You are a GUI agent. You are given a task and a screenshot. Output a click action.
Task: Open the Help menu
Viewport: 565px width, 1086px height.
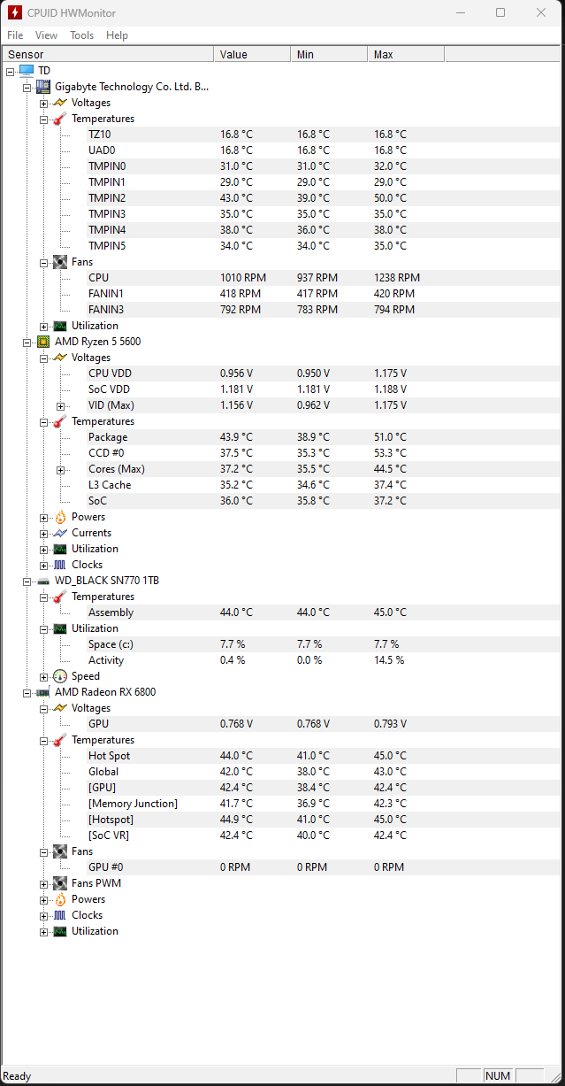tap(117, 35)
